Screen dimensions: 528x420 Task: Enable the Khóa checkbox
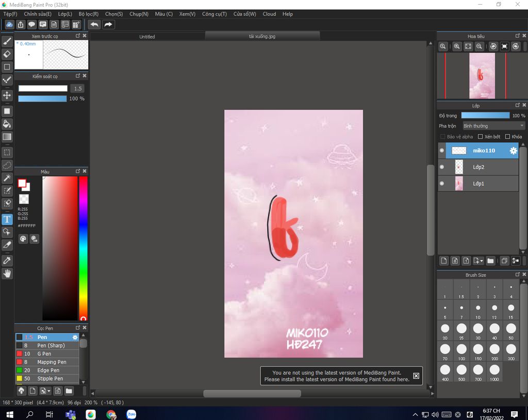point(507,137)
